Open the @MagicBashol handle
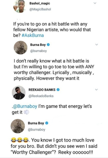Screen dimensions: 108x158 (x=40, y=9)
